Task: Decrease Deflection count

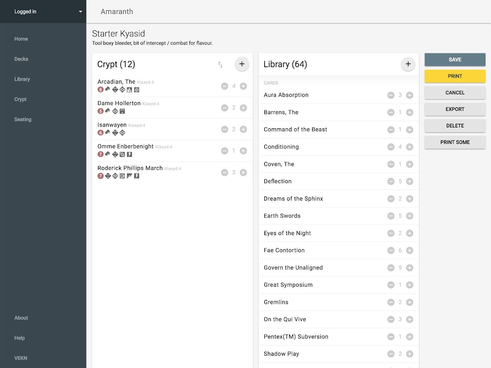Action: [391, 181]
